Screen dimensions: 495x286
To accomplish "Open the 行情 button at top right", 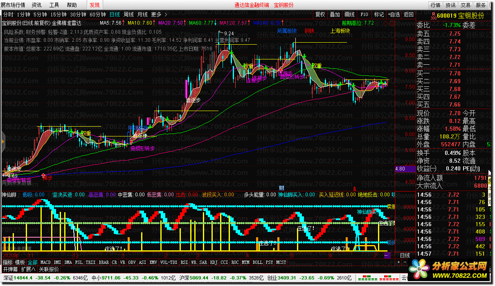I will coord(436,5).
